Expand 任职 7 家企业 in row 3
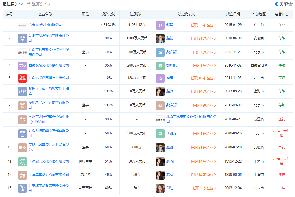This screenshot has height=197, width=295. pos(204,52)
